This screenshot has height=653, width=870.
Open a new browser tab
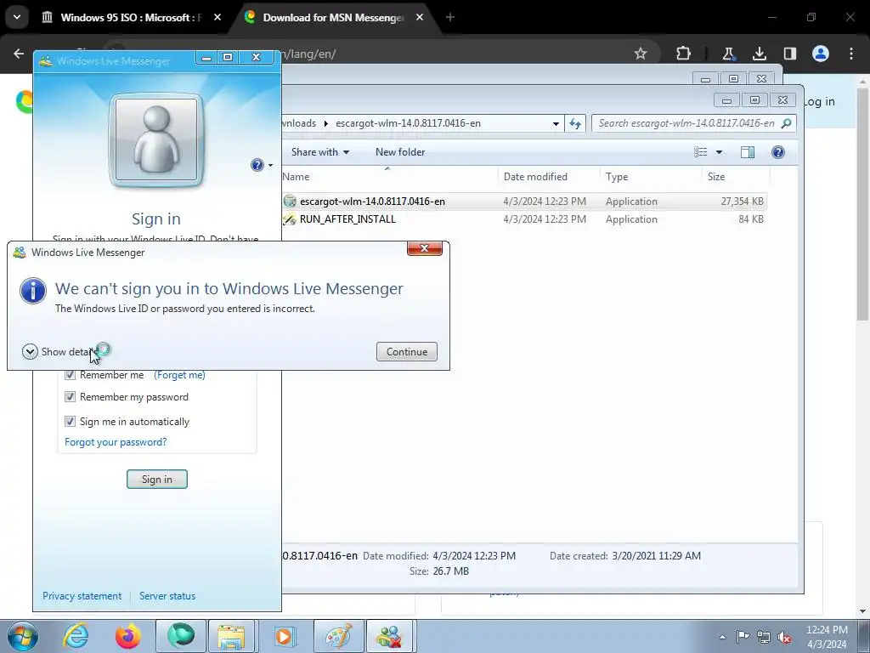450,18
